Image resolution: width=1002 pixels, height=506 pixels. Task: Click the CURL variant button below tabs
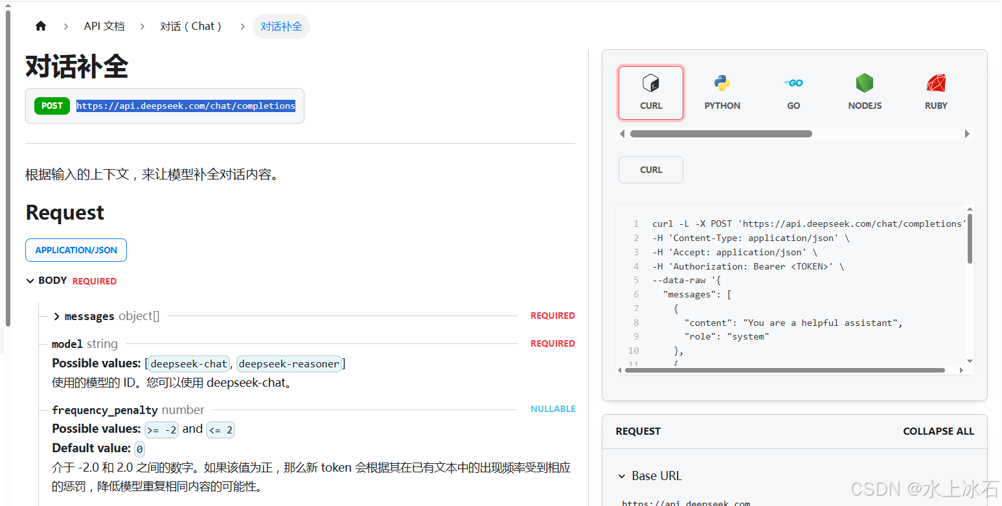pyautogui.click(x=651, y=170)
